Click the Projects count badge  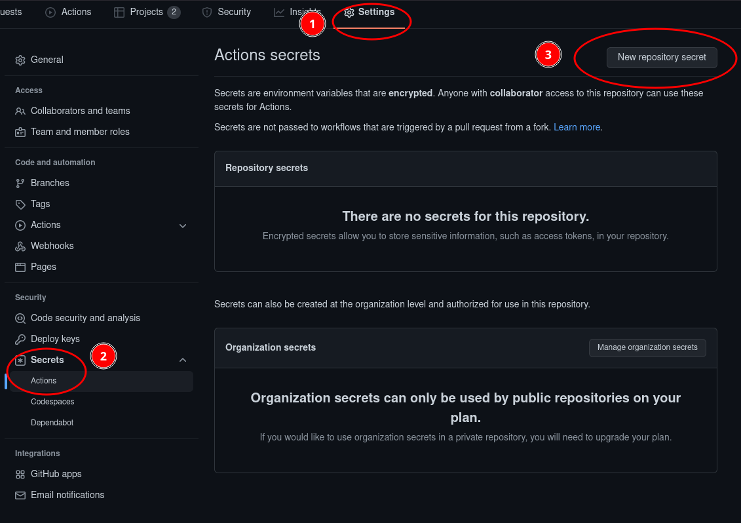click(x=174, y=12)
